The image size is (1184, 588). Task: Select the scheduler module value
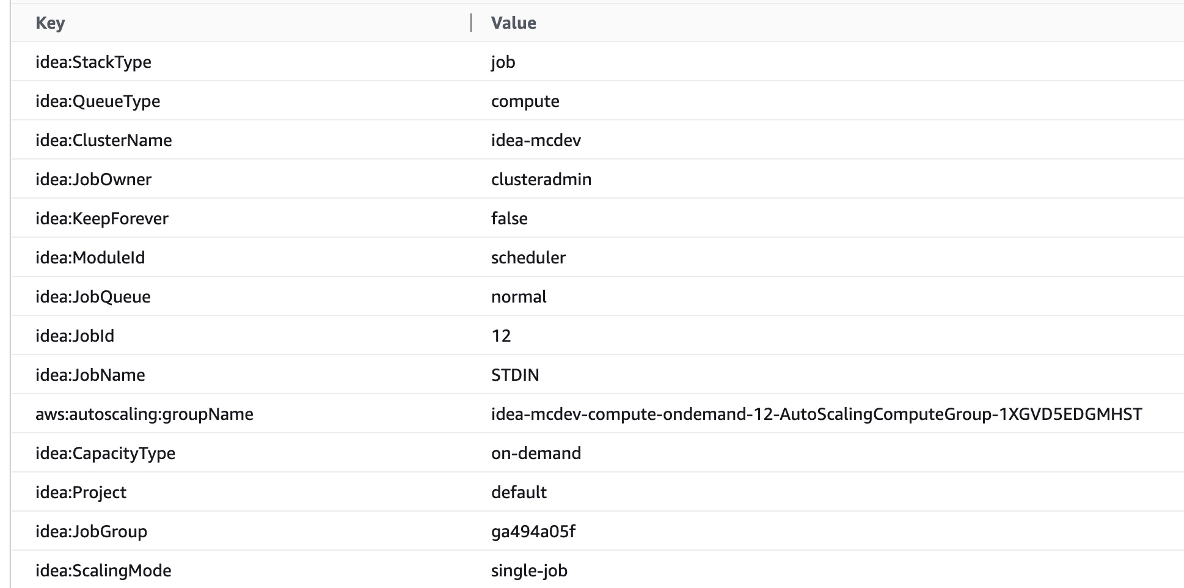(x=528, y=258)
